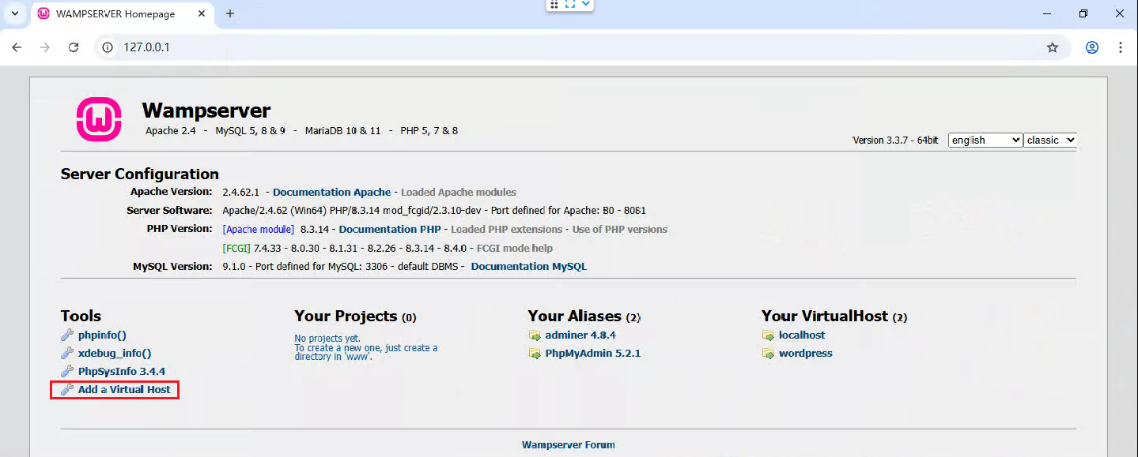Open the xdebug_info() tool link
Image resolution: width=1138 pixels, height=457 pixels.
pos(115,353)
